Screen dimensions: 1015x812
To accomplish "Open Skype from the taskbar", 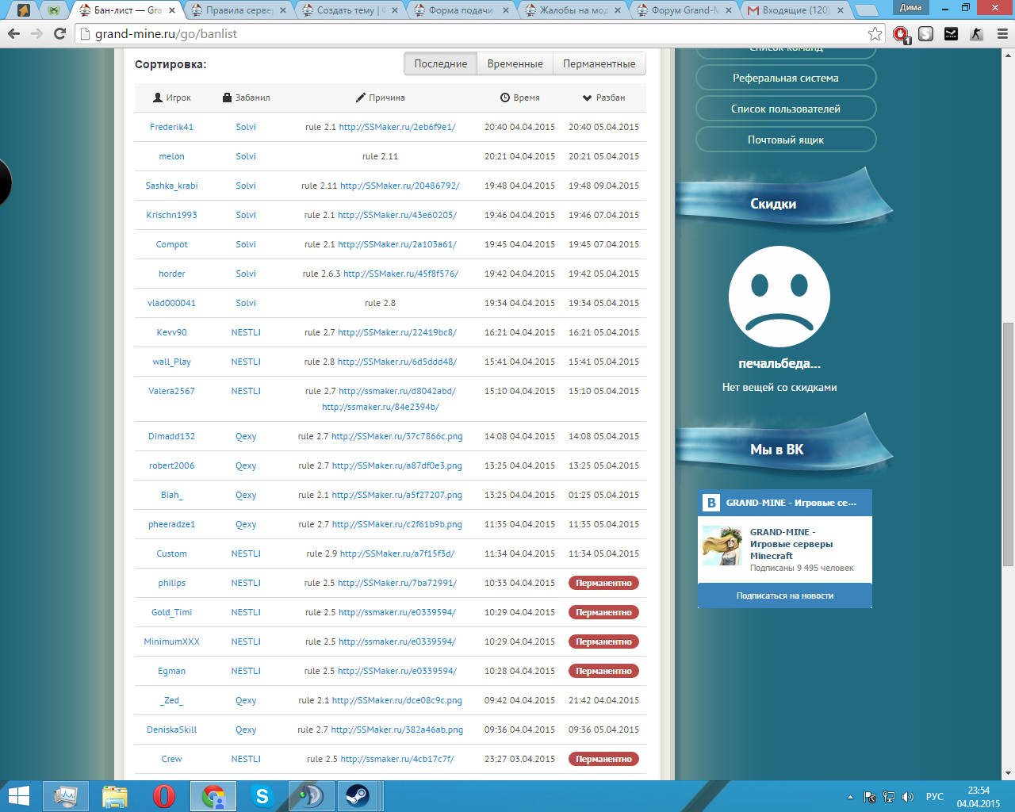I will click(262, 796).
